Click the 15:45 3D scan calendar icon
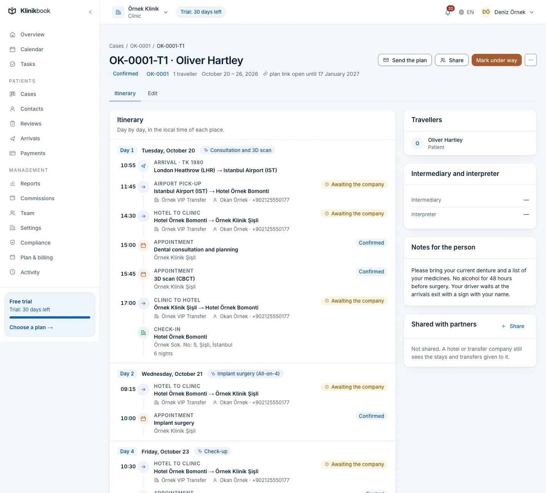 [x=143, y=274]
